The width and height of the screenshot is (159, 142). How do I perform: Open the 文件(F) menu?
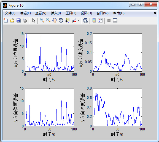(10, 13)
